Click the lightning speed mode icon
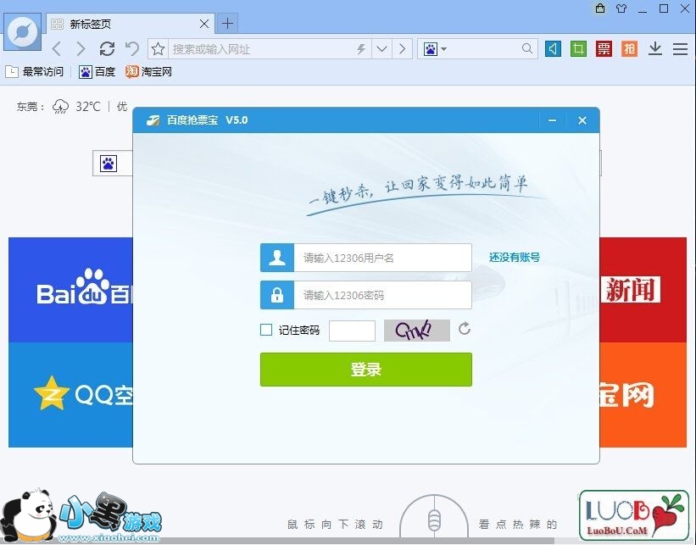 point(361,49)
